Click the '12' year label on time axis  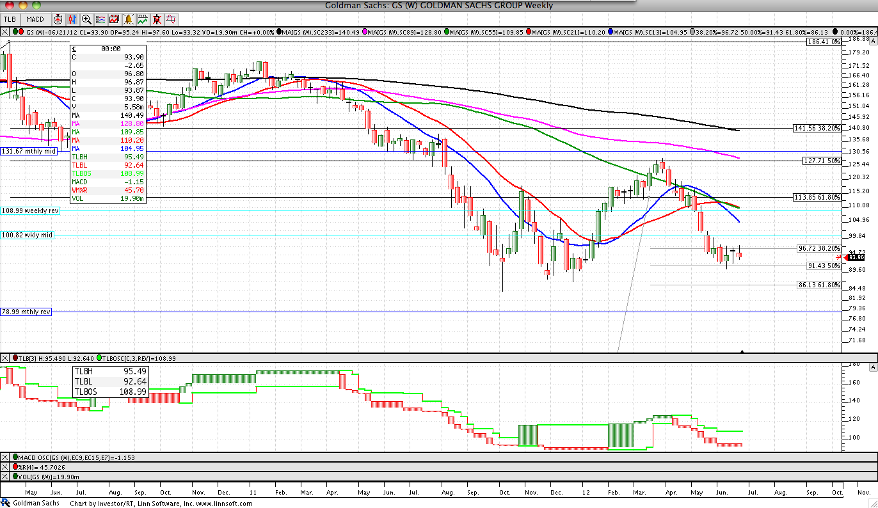click(586, 493)
